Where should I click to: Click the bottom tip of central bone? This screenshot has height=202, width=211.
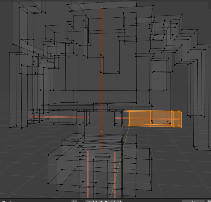[101, 152]
